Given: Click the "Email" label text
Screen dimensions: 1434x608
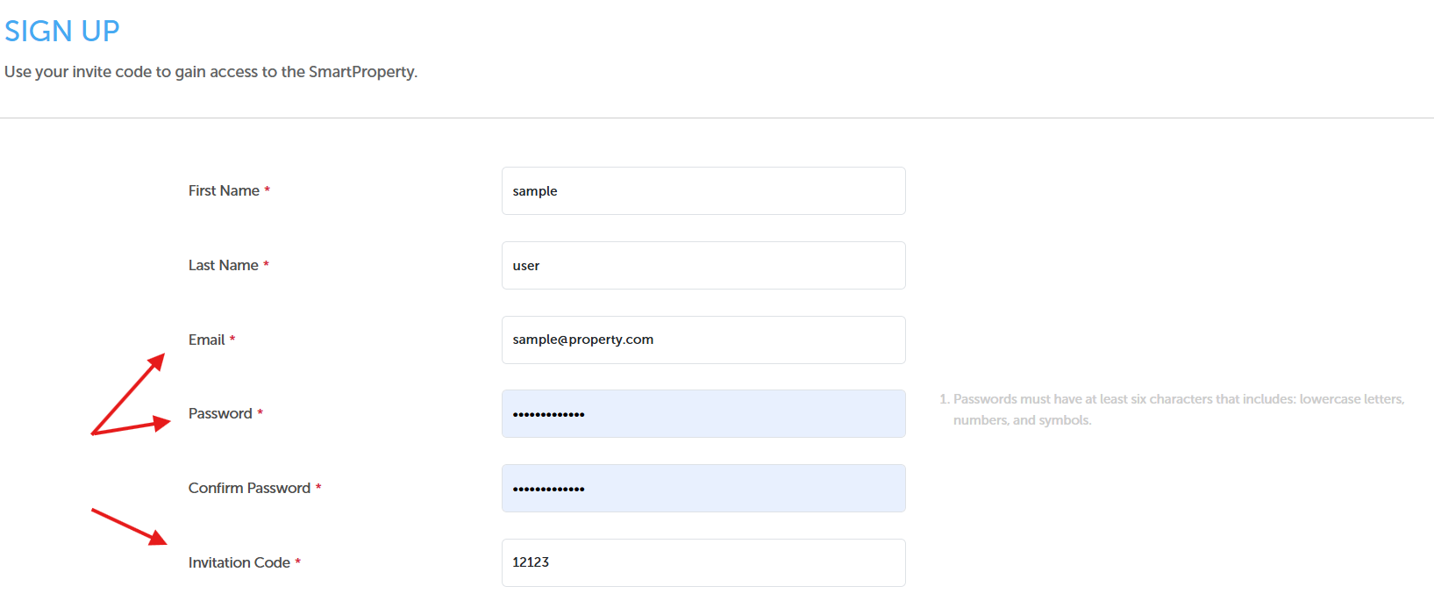Looking at the screenshot, I should tap(207, 340).
